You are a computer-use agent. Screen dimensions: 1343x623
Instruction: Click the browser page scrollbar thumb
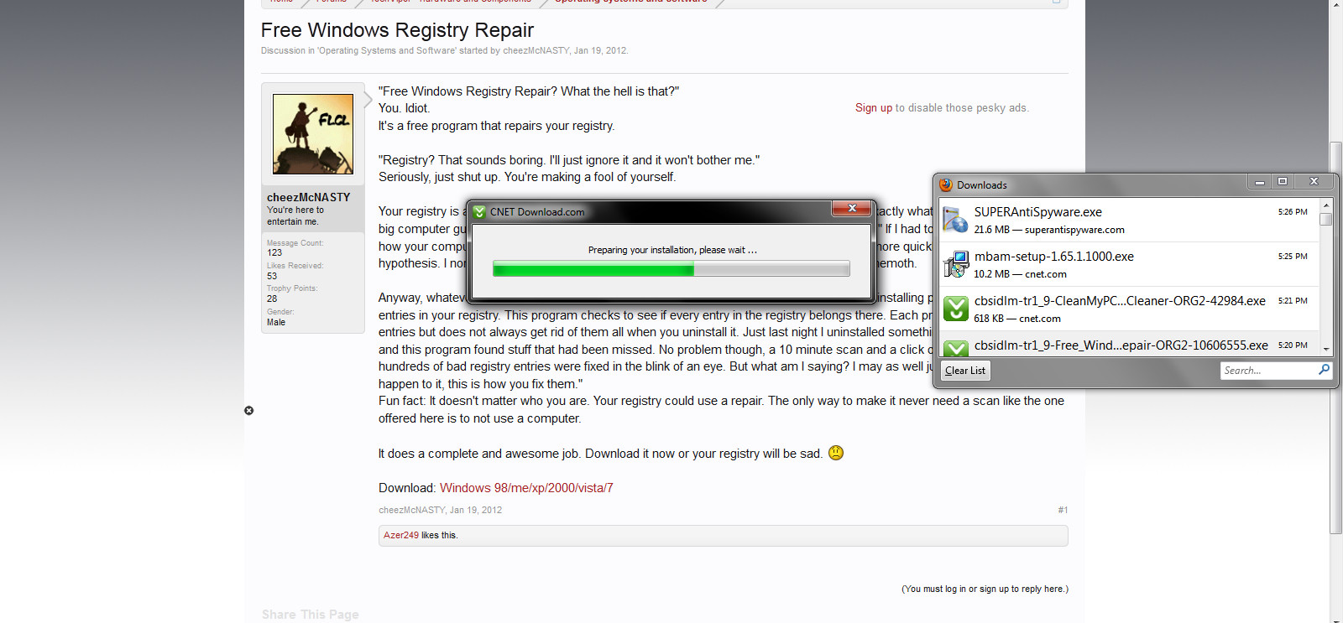tap(1336, 338)
